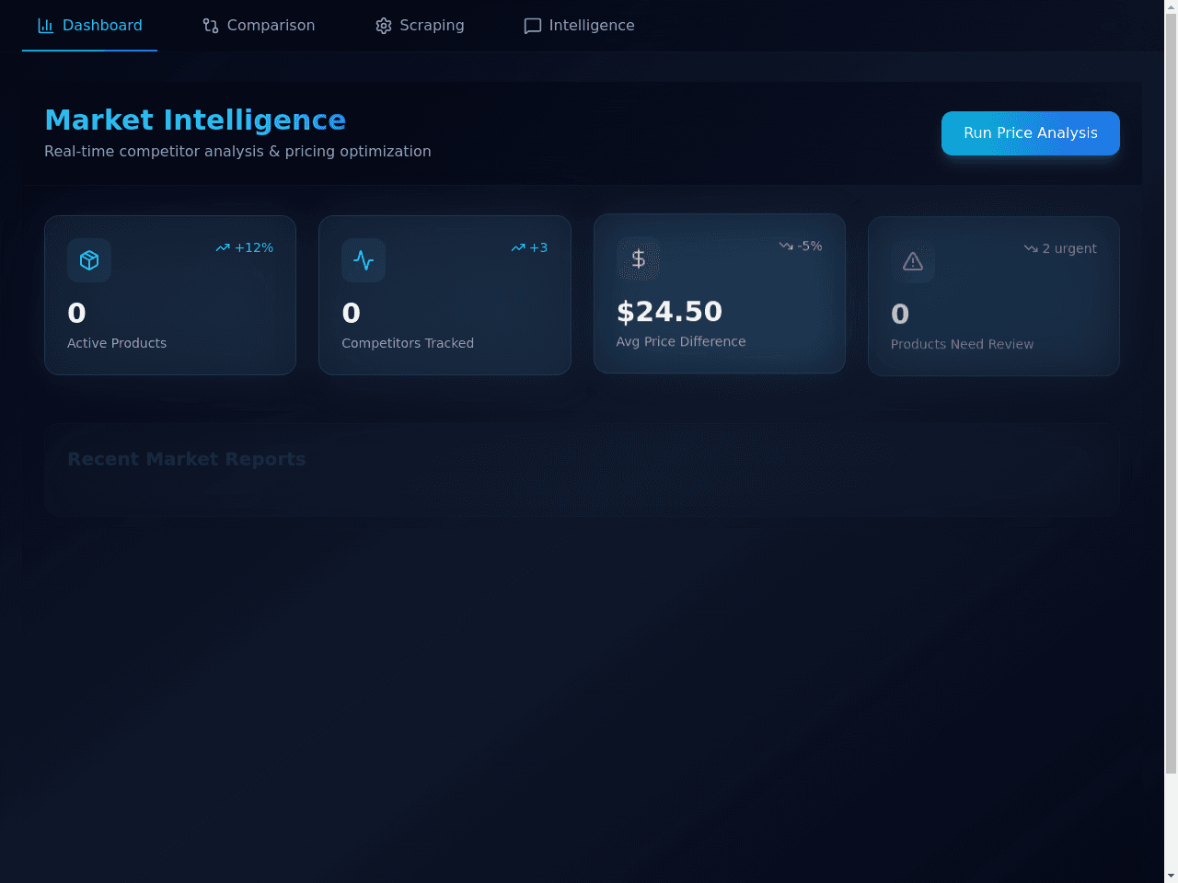
Task: Click the Intelligence chat bubble icon
Action: click(x=533, y=26)
